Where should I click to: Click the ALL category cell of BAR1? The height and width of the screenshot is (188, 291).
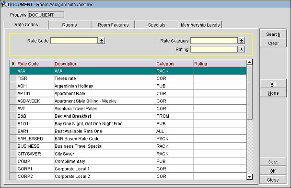pos(175,131)
